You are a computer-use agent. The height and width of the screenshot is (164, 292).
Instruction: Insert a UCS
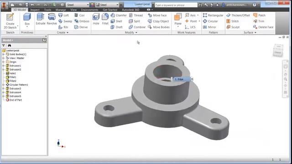tap(190, 27)
